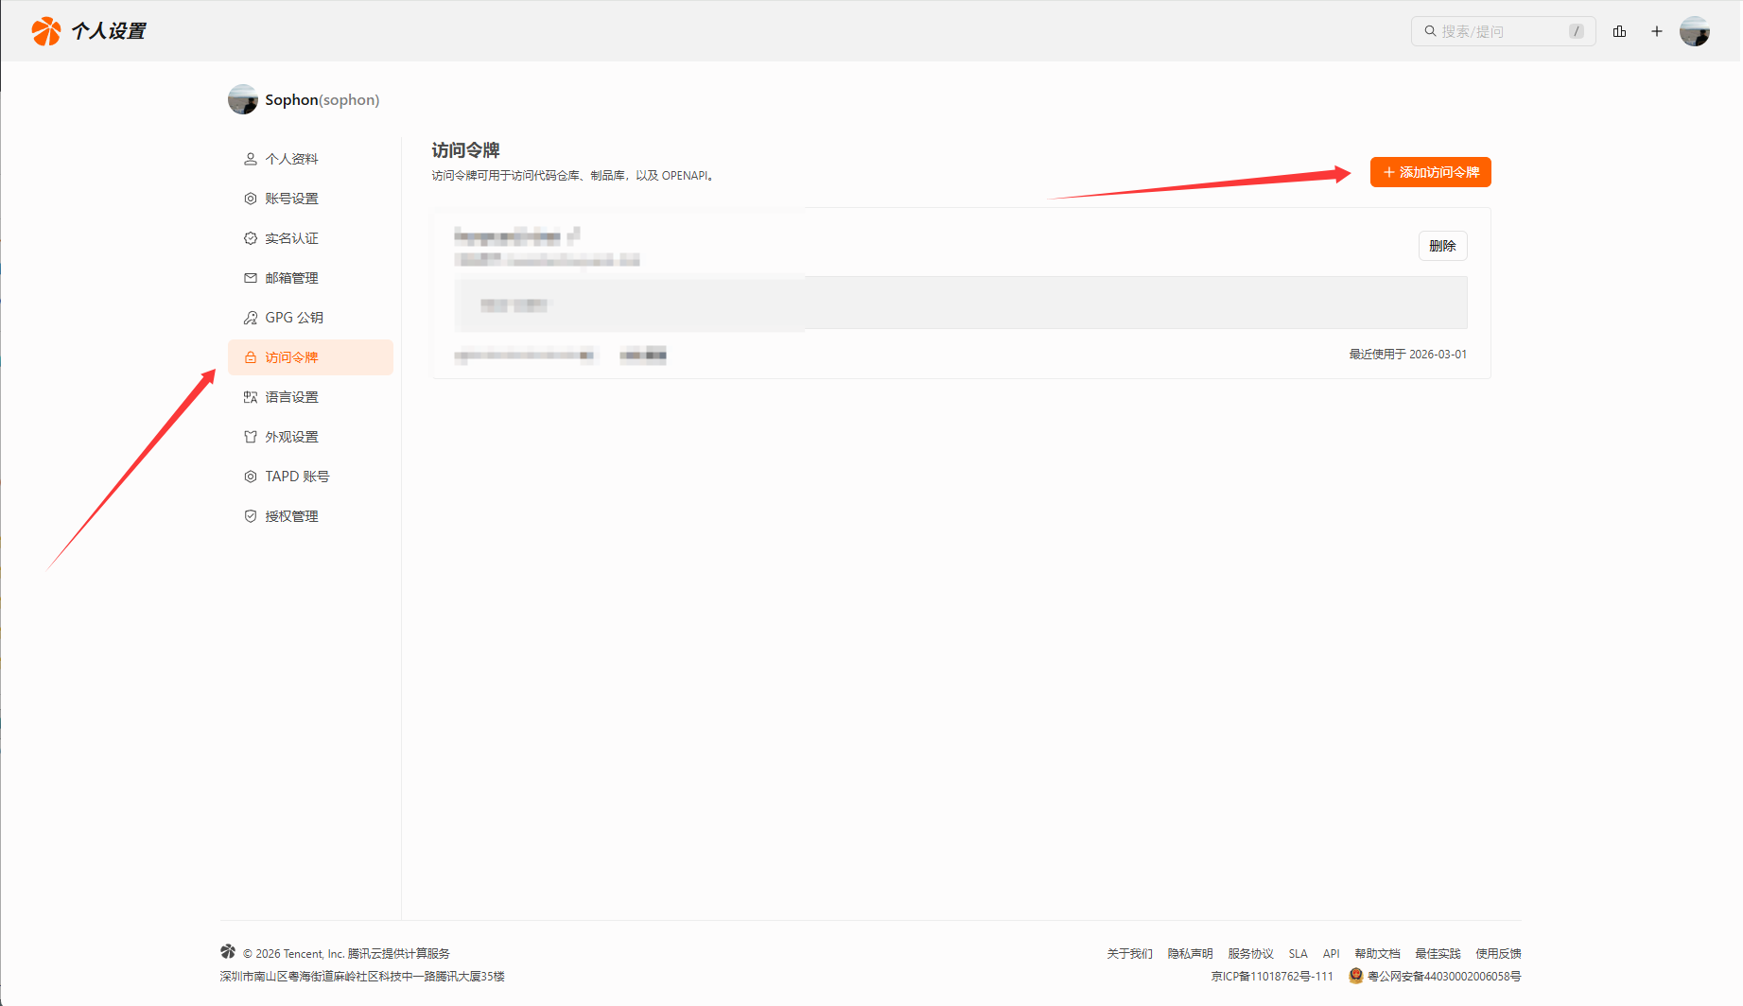Click the 隐私声明 footer link
The height and width of the screenshot is (1006, 1743).
tap(1190, 953)
